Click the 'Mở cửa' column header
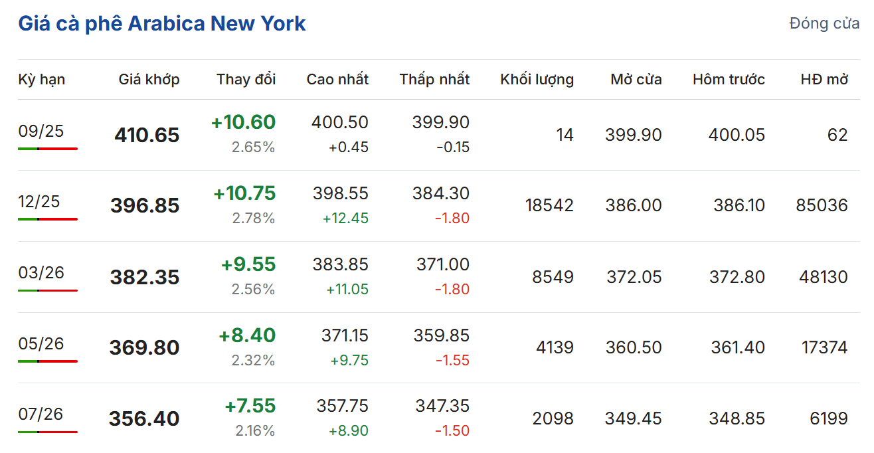Screen dimensions: 874x453 tap(636, 80)
